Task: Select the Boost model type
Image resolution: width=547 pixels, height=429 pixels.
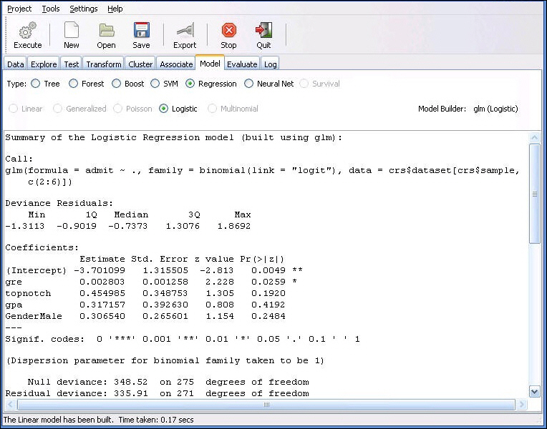Action: [116, 84]
